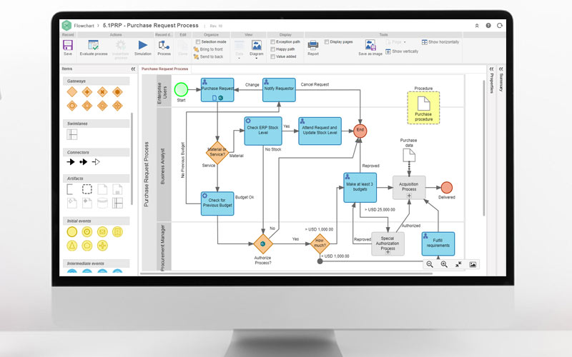Run the Evaluate process tool

click(92, 46)
